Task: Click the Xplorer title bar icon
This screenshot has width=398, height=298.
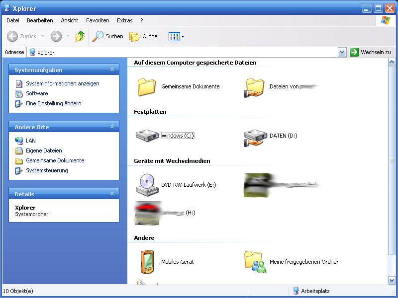Action: [x=7, y=8]
